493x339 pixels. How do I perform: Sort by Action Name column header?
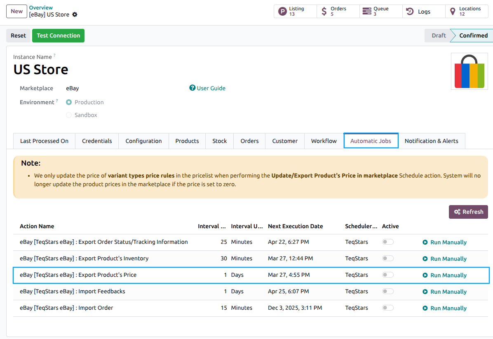(x=37, y=226)
